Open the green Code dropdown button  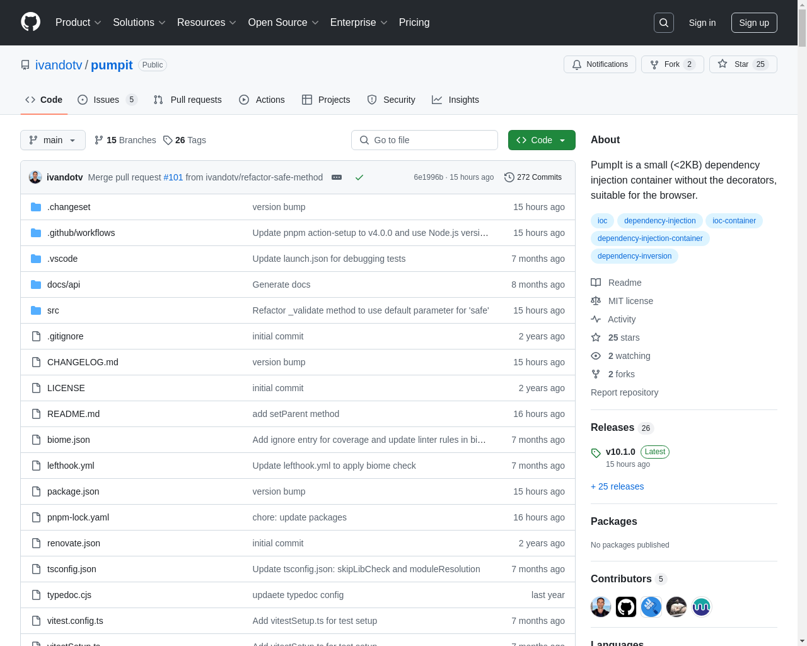coord(542,140)
